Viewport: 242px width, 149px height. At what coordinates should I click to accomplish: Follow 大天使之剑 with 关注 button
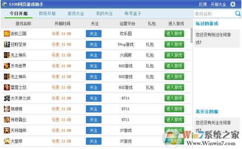(x=94, y=98)
